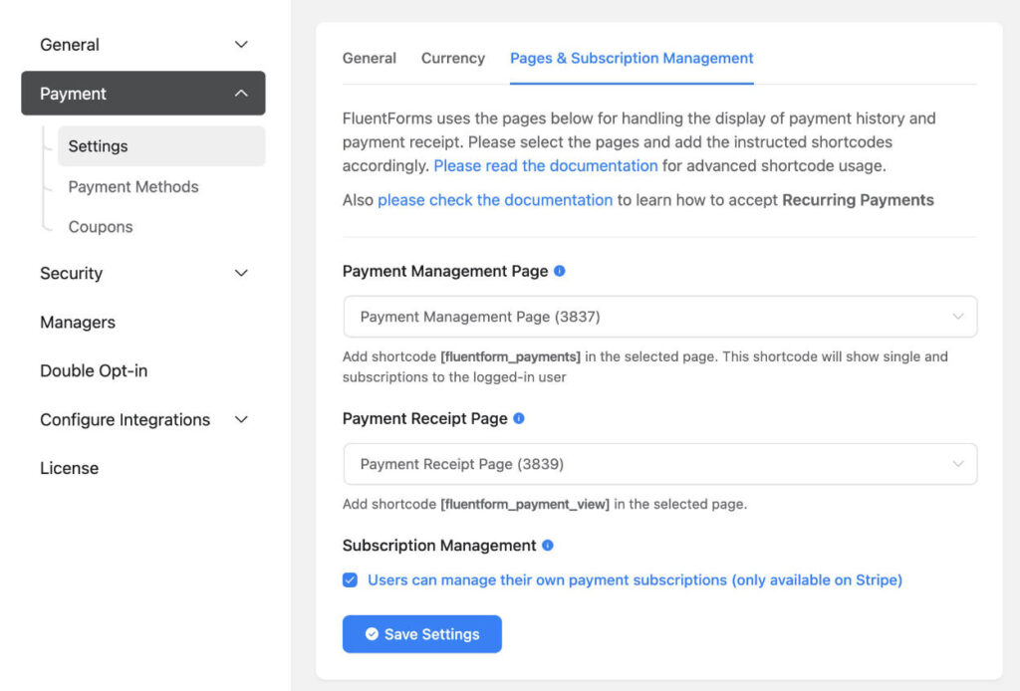Switch to the General tab
Screen dimensions: 1020x691
pyautogui.click(x=369, y=58)
